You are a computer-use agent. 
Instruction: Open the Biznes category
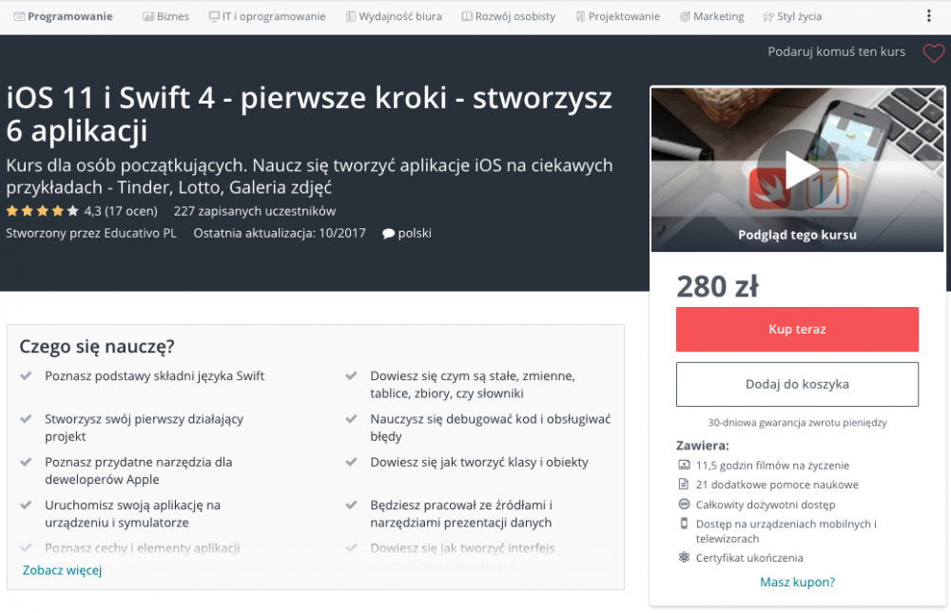tap(165, 16)
